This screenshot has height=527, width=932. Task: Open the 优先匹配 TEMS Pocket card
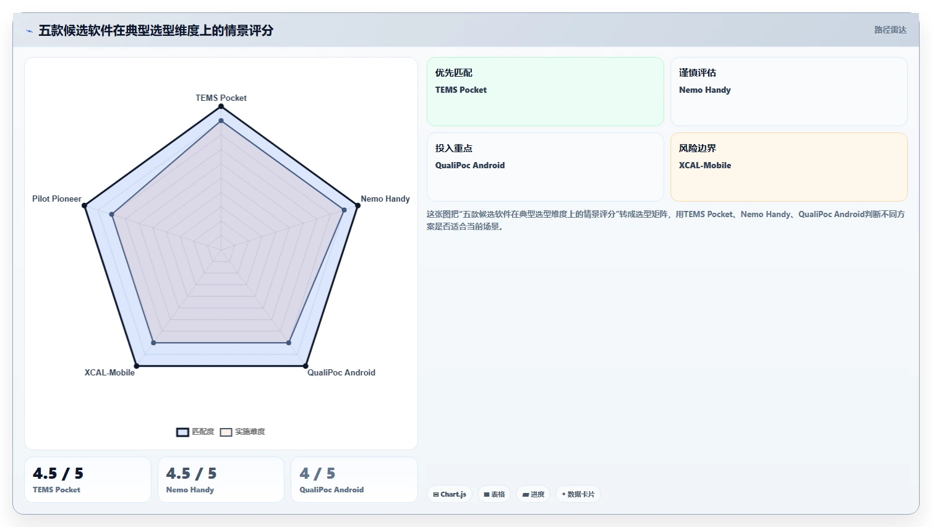[x=545, y=92]
